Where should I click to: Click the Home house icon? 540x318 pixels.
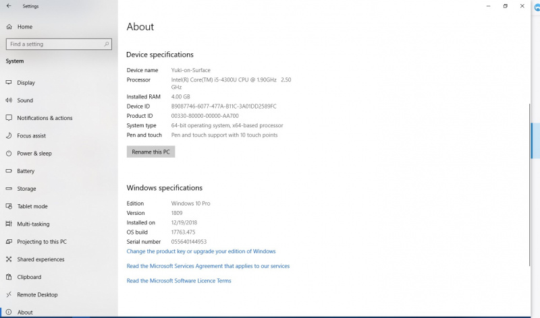(x=9, y=27)
